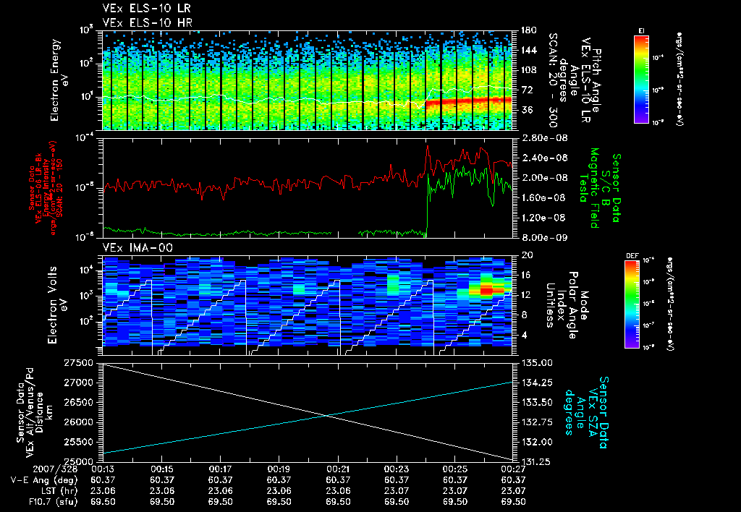741x512 pixels.
Task: Click the red band in ELS-10 spectrogram
Action: [469, 101]
